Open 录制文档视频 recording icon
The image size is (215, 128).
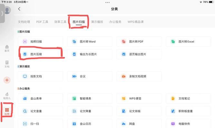pyautogui.click(x=123, y=76)
